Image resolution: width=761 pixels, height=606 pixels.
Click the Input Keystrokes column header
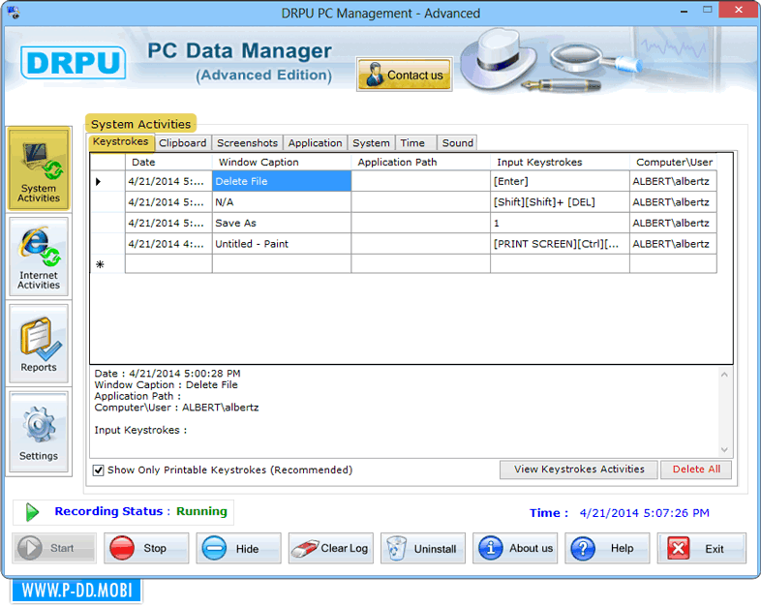click(560, 162)
